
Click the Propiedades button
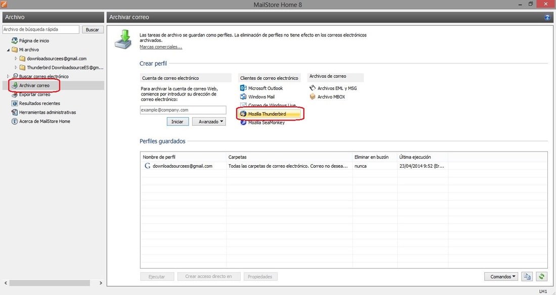260,277
